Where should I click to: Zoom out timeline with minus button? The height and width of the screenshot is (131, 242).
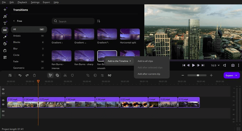coord(183,75)
